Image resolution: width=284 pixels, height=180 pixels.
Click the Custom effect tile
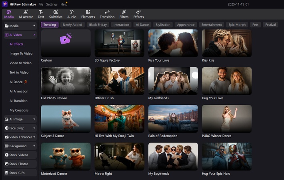tap(66, 42)
